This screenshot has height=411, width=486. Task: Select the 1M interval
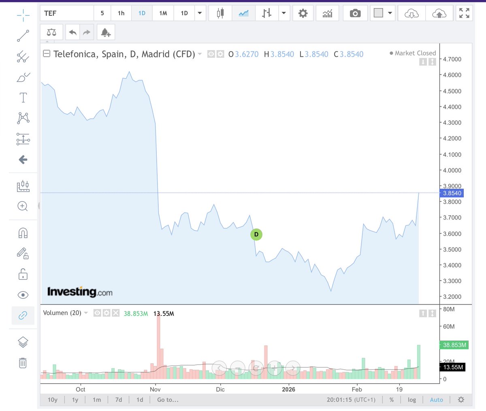click(163, 13)
